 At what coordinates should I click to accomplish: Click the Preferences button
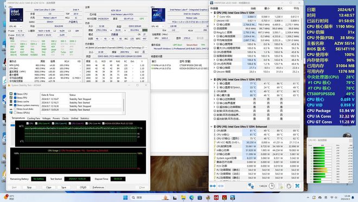98,187
